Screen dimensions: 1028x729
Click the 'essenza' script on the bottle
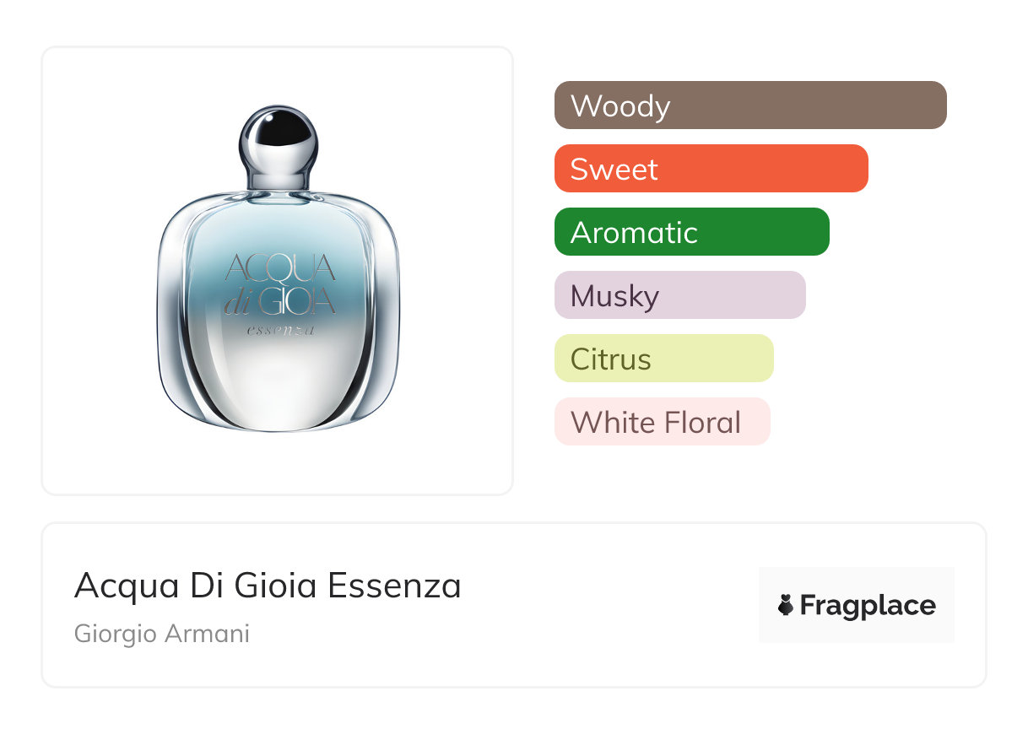[280, 330]
